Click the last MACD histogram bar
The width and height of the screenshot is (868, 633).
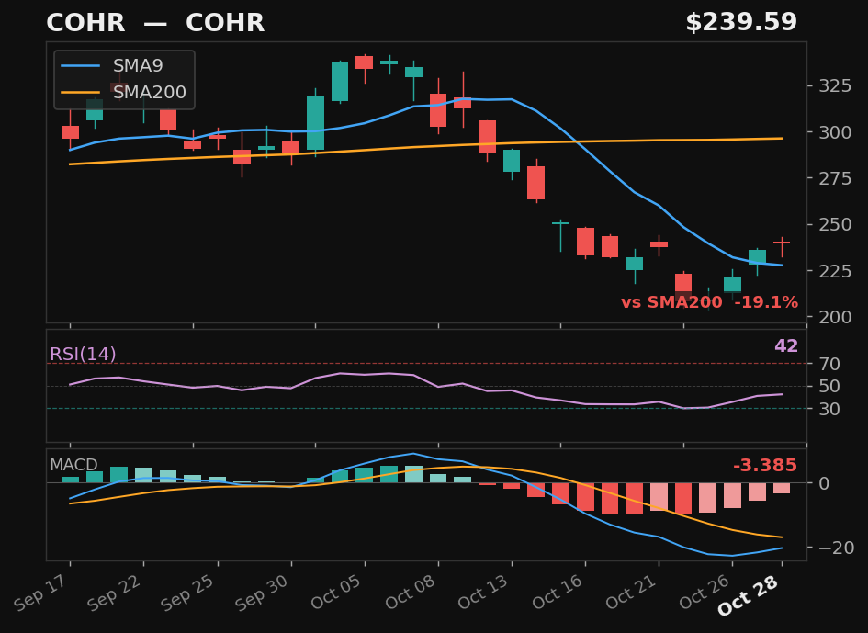782,488
